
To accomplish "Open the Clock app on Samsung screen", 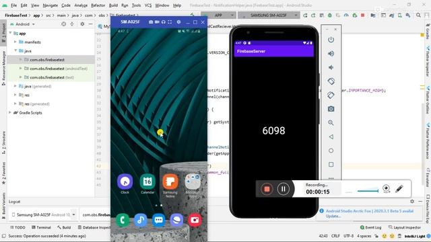I will tap(125, 182).
